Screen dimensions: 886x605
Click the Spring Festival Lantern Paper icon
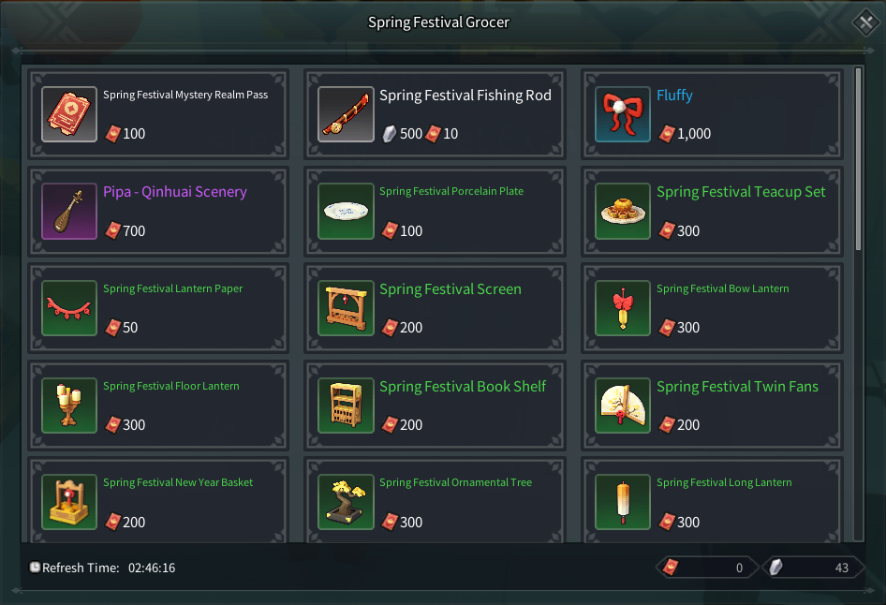[x=69, y=308]
